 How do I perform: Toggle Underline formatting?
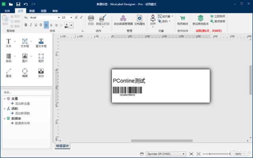[x=36, y=25]
